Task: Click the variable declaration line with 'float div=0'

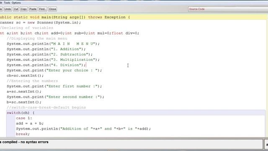Action: [x=70, y=33]
